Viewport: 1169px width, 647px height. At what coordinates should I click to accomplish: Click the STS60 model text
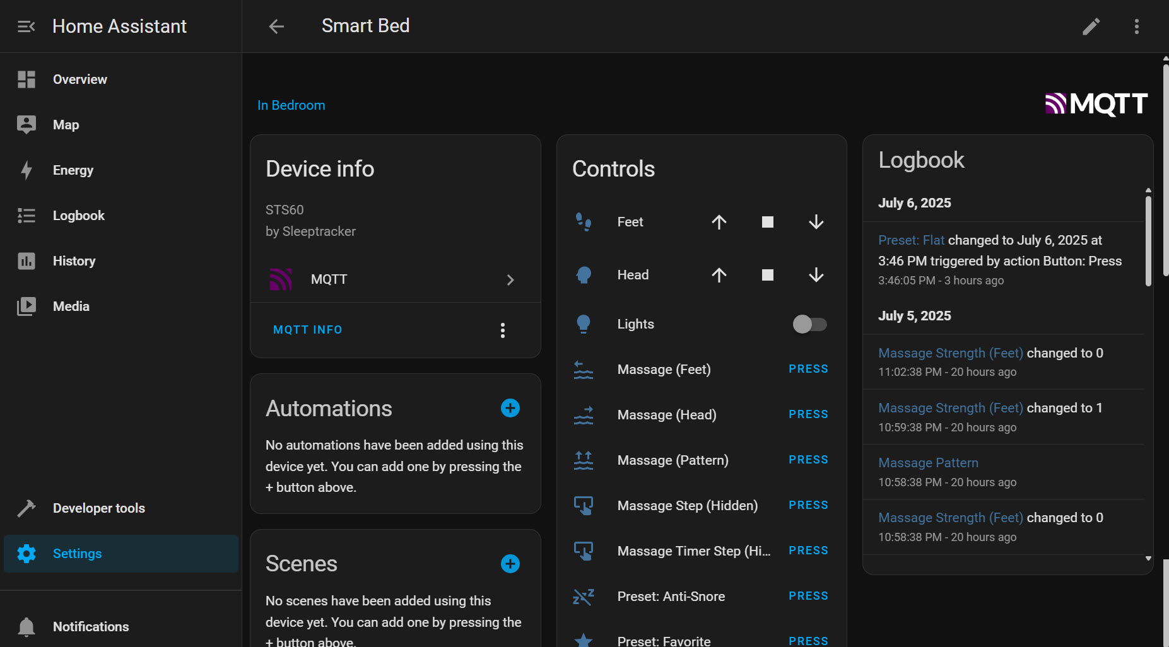[285, 210]
